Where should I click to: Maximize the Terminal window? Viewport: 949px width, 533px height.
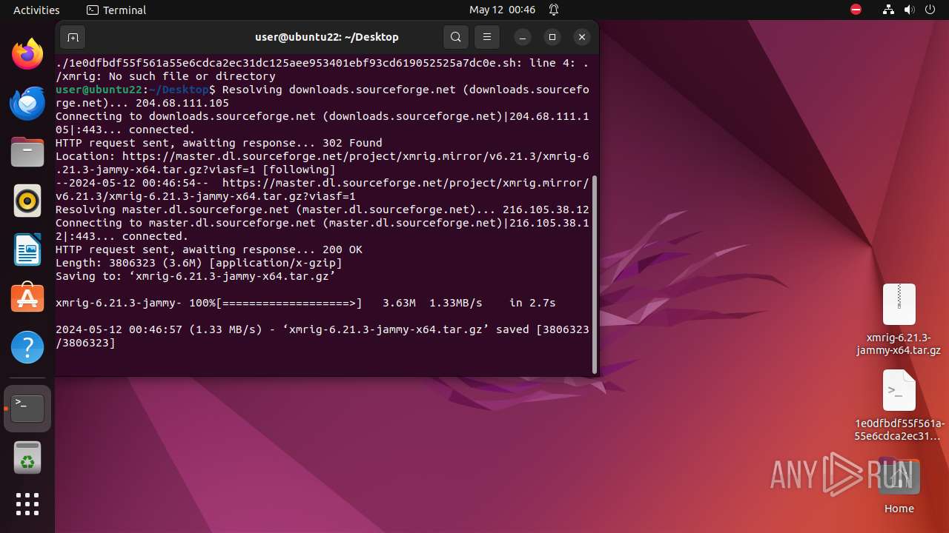(552, 37)
